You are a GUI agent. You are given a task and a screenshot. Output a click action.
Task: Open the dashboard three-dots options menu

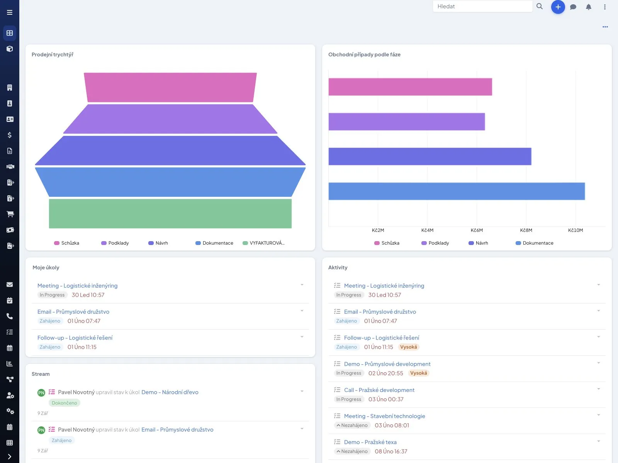coord(605,27)
